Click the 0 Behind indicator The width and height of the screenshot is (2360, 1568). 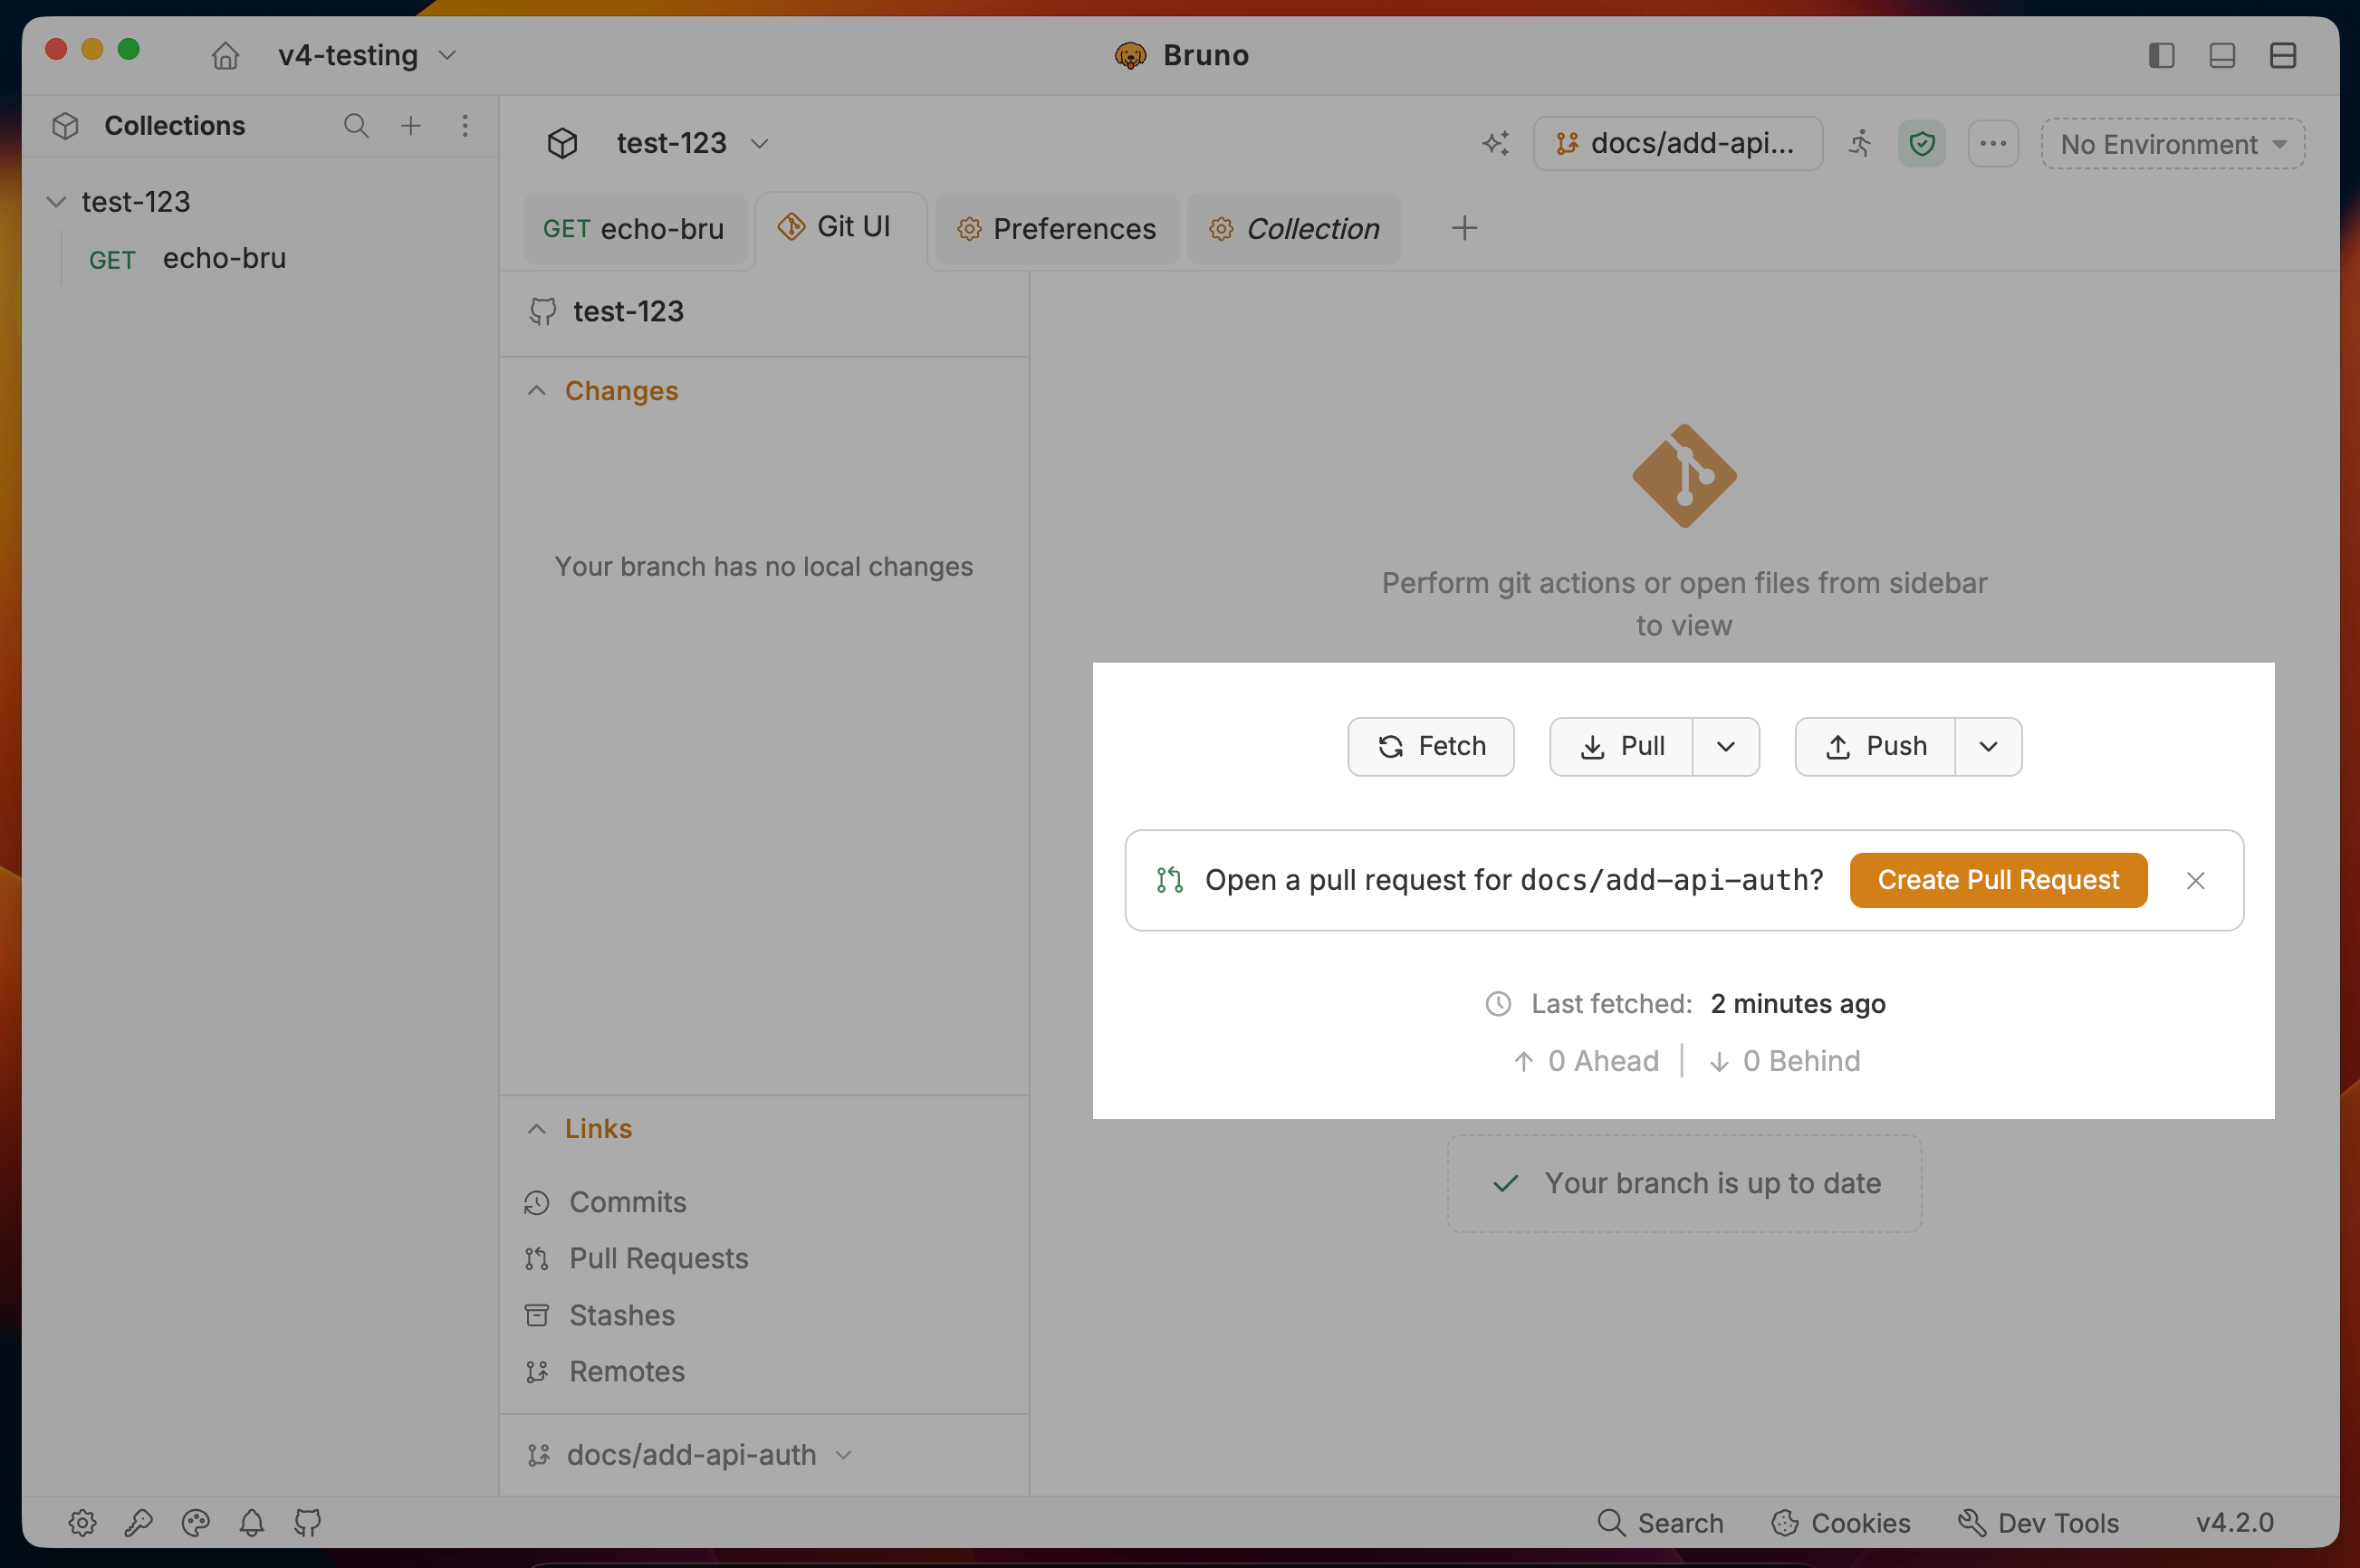(x=1785, y=1061)
